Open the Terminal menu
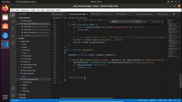The image size is (182, 102). pyautogui.click(x=50, y=10)
